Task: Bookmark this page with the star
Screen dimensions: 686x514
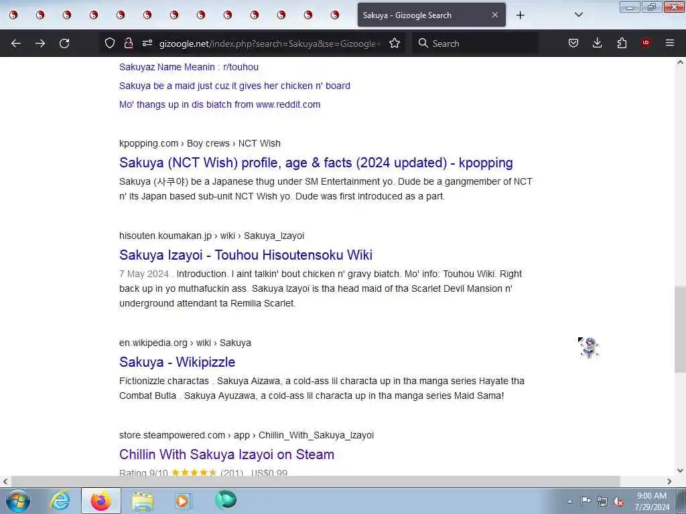Action: [395, 44]
